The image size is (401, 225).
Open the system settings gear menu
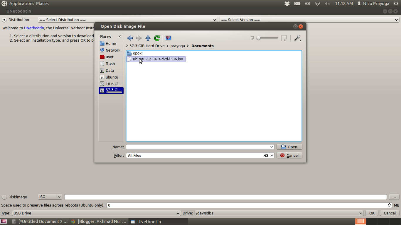coord(396,4)
